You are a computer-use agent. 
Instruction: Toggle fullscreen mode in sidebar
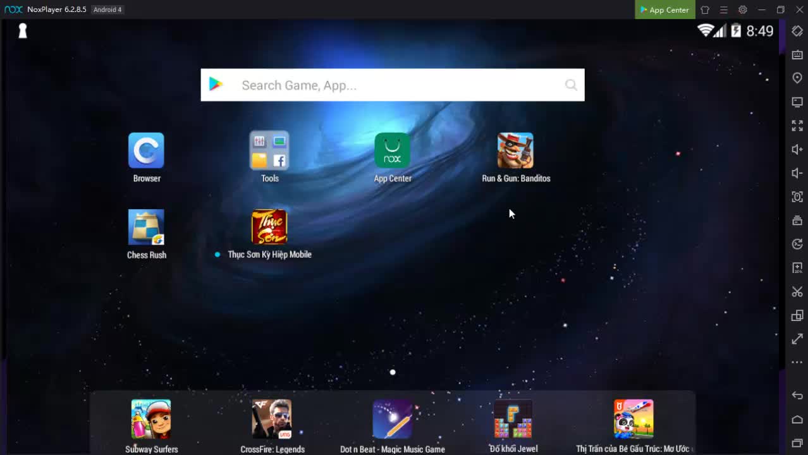(x=797, y=126)
